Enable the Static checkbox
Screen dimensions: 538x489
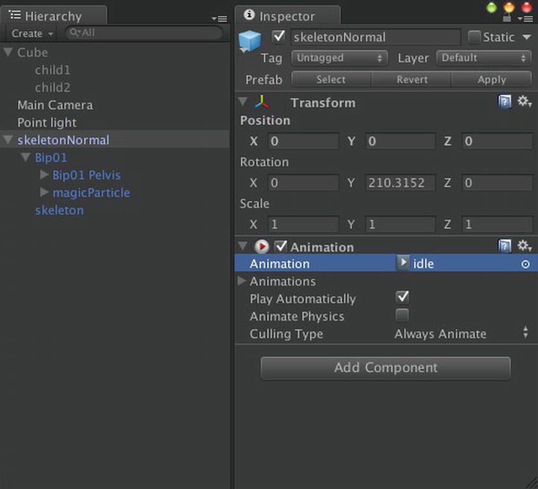click(474, 37)
